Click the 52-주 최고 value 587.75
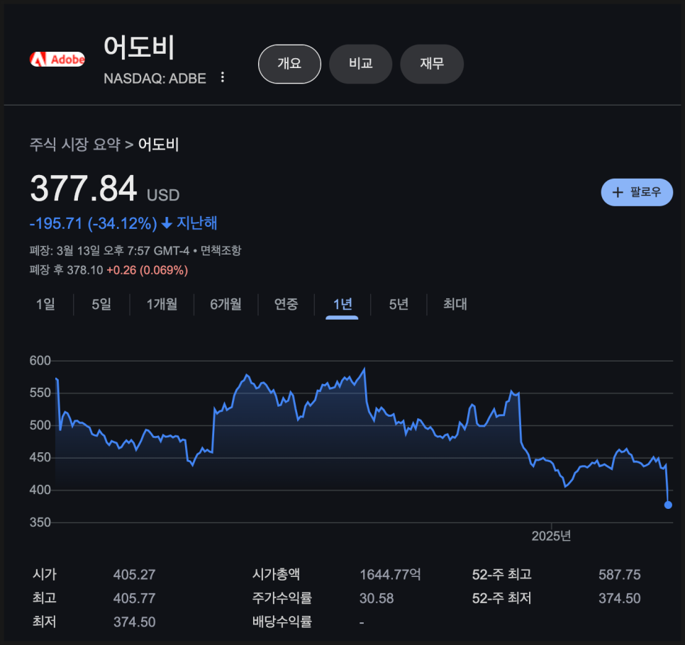685x645 pixels. [x=620, y=575]
